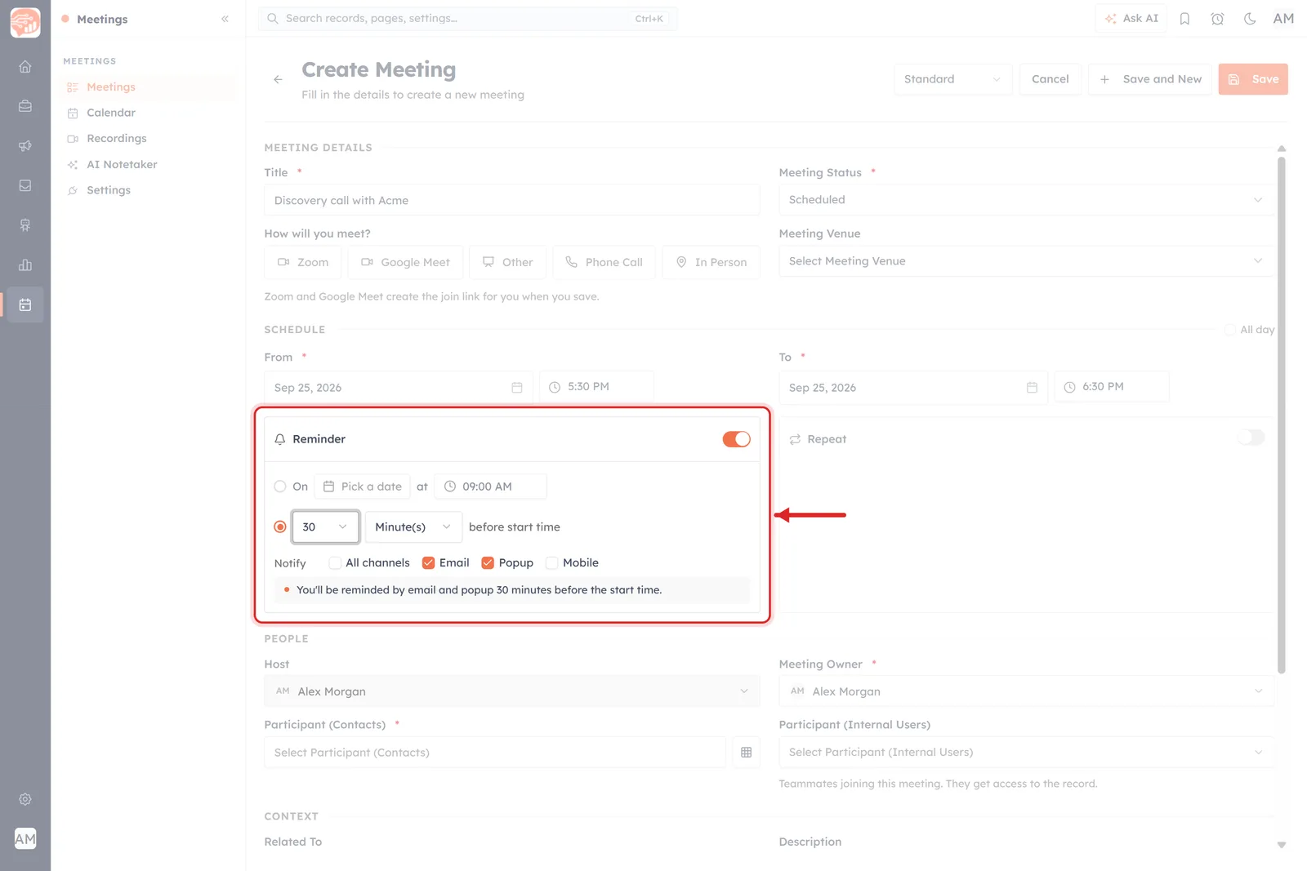Image resolution: width=1307 pixels, height=871 pixels.
Task: Open the bar chart reports icon
Action: [25, 265]
